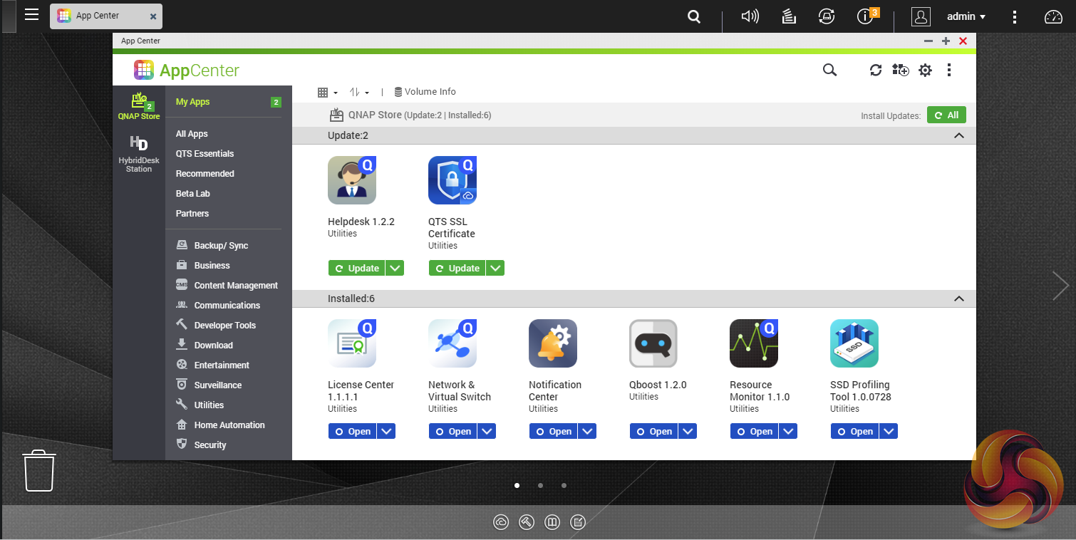Select My Apps in the sidebar
Image resolution: width=1076 pixels, height=540 pixels.
[x=228, y=102]
